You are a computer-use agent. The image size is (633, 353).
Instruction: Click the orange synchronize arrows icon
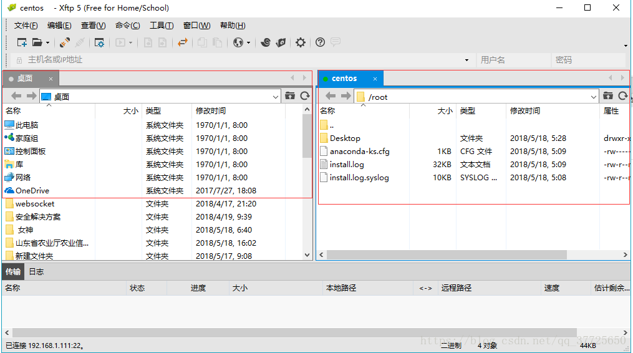183,42
